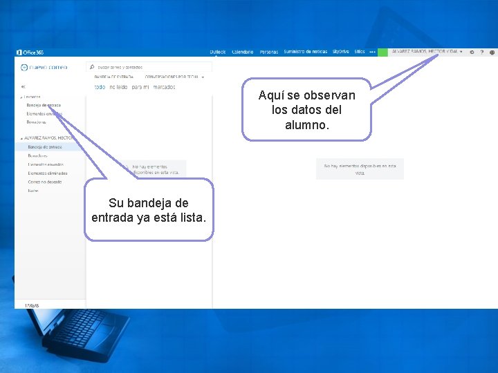Screen dimensions: 498x373
Task: Collapse the Favoritos section
Action: point(21,97)
